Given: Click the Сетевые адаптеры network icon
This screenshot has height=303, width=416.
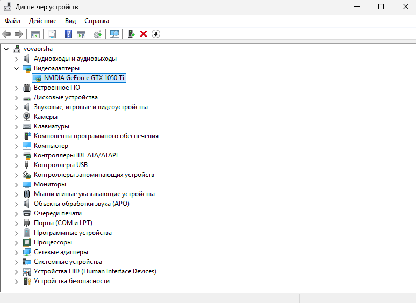Looking at the screenshot, I should (26, 252).
